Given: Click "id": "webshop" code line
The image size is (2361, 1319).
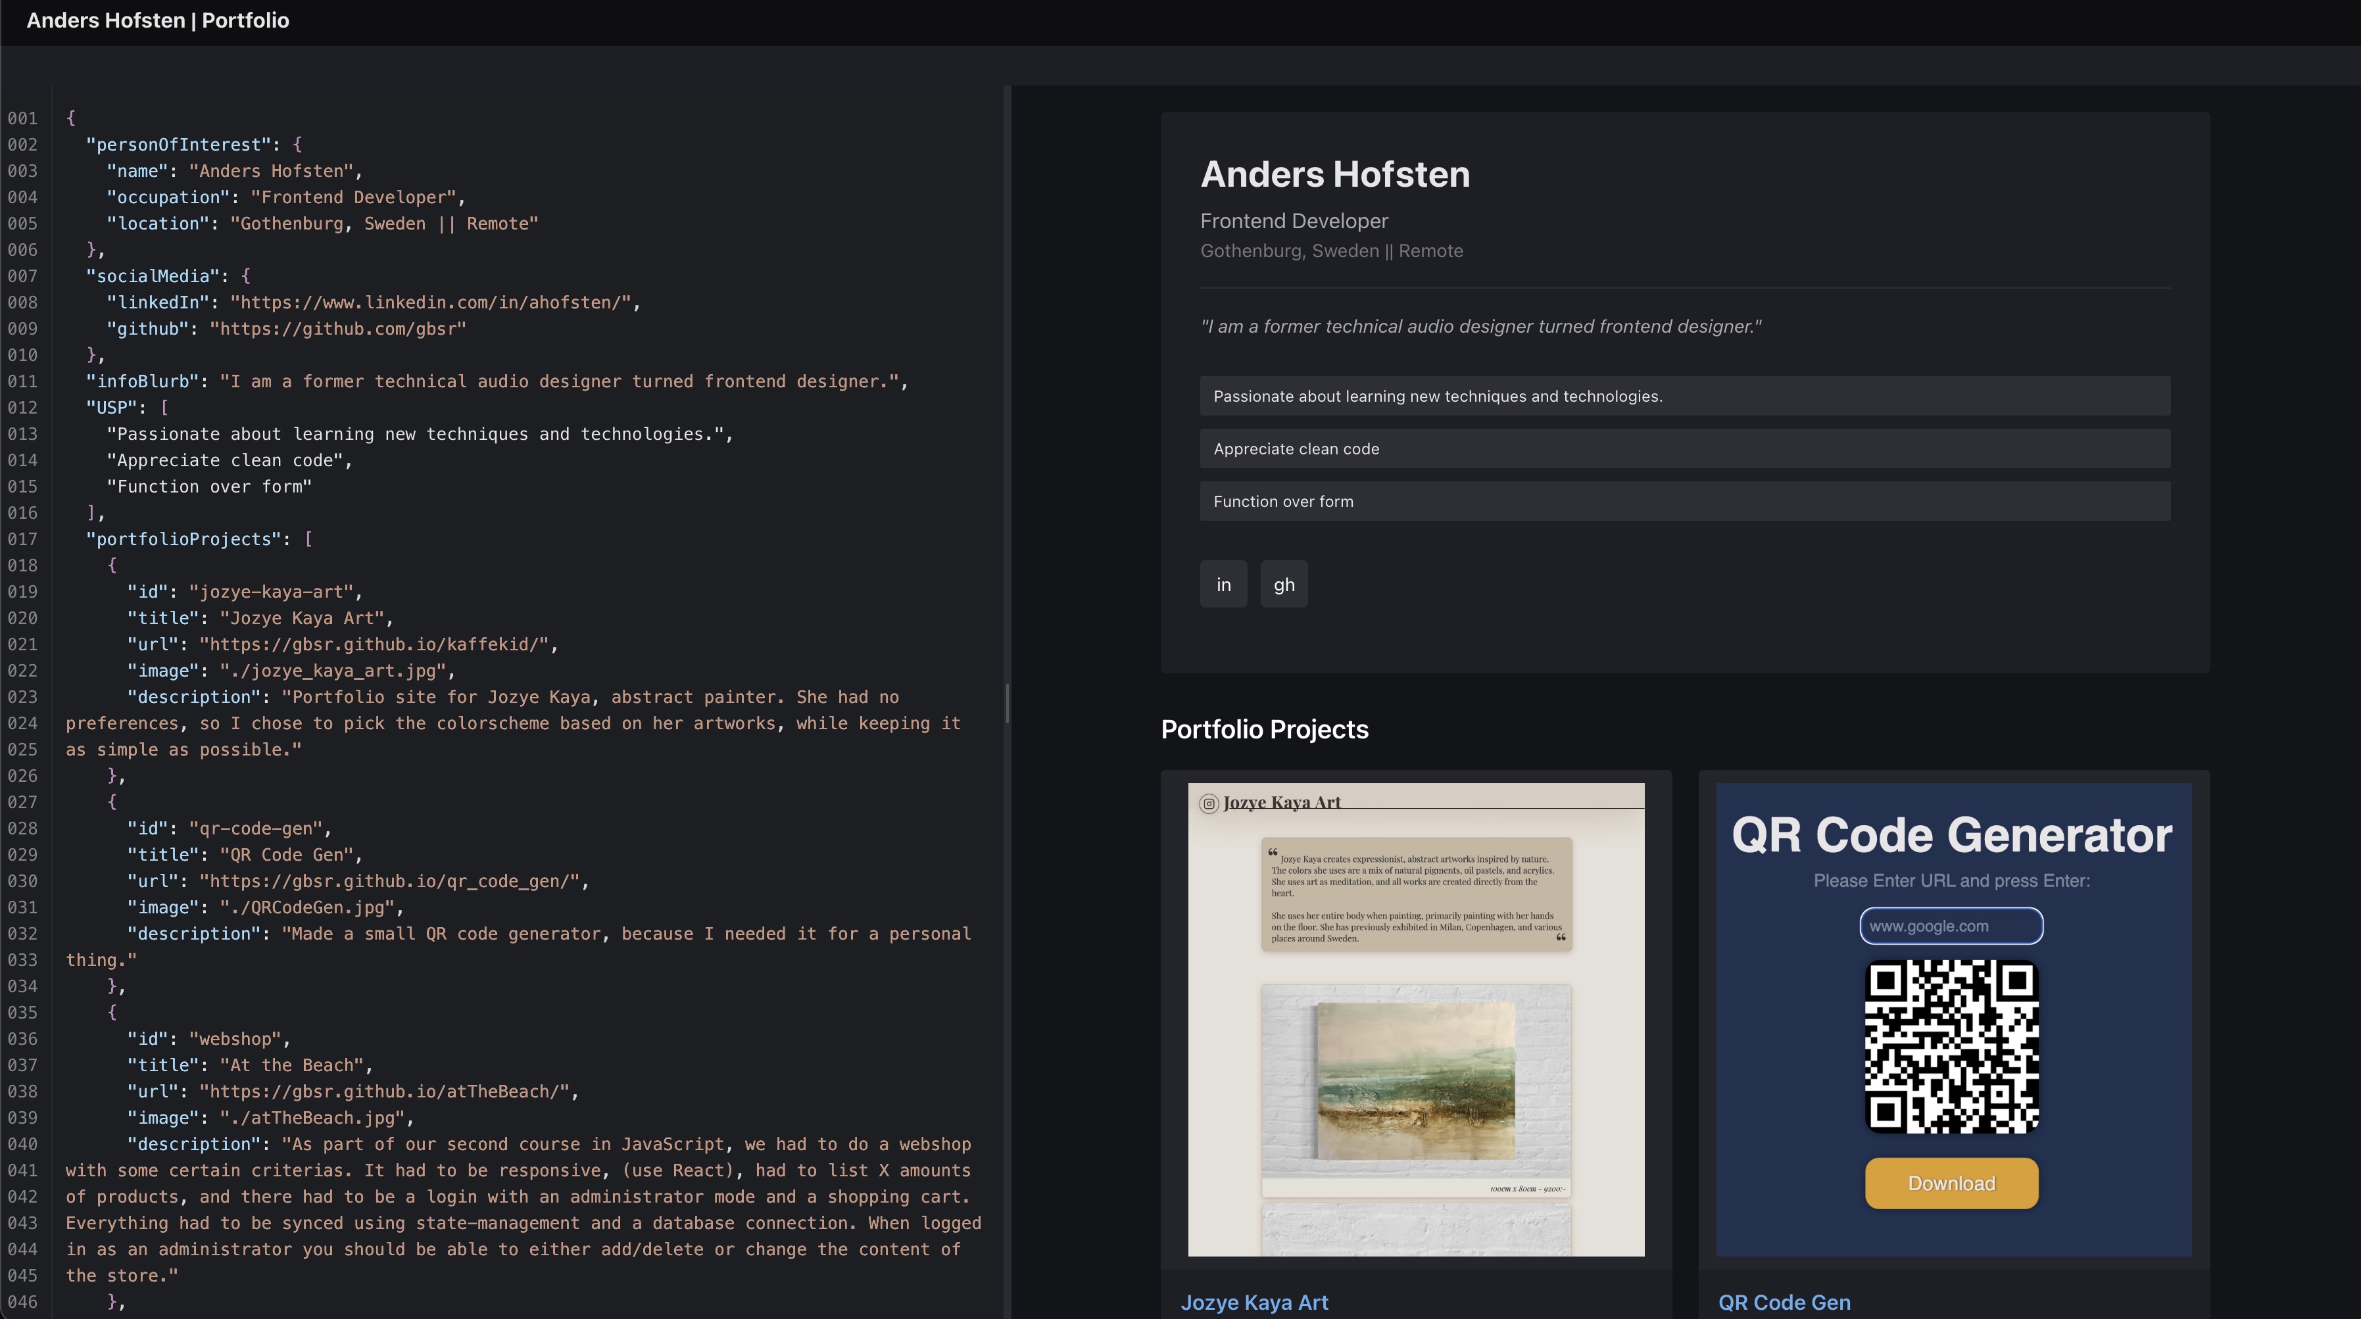Looking at the screenshot, I should pyautogui.click(x=209, y=1040).
